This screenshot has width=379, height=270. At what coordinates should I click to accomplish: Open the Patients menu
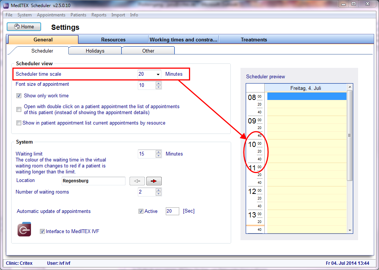click(x=78, y=15)
